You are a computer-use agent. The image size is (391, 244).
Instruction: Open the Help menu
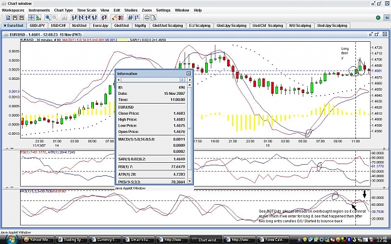198,10
